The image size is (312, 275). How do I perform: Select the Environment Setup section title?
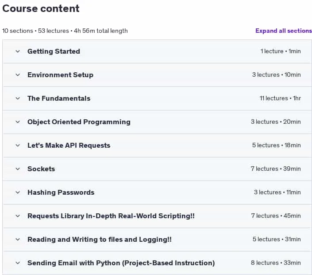pos(60,75)
